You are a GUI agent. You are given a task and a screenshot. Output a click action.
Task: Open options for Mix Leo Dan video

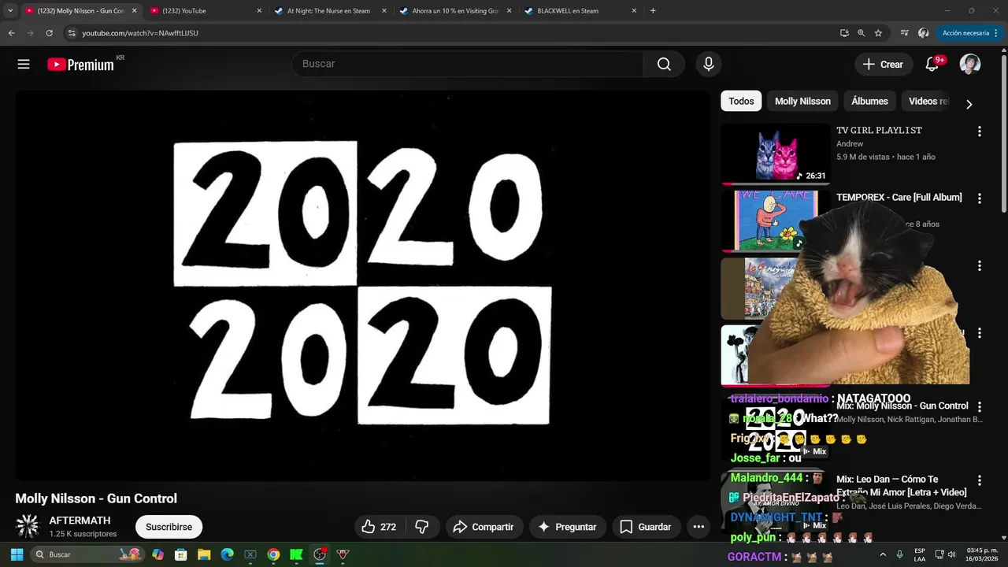[x=980, y=480]
